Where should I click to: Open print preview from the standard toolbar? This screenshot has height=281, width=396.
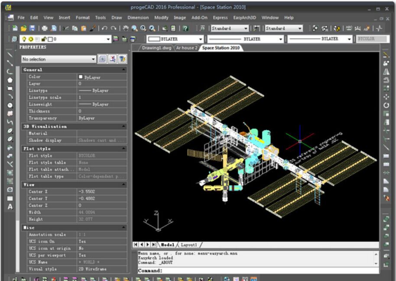pyautogui.click(x=54, y=28)
